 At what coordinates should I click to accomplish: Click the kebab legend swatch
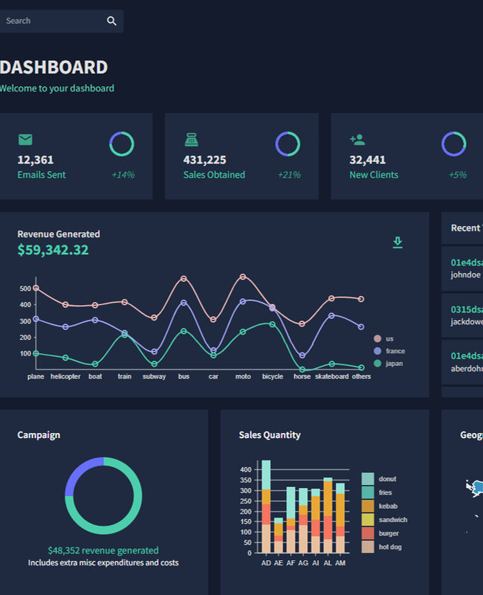pyautogui.click(x=368, y=506)
